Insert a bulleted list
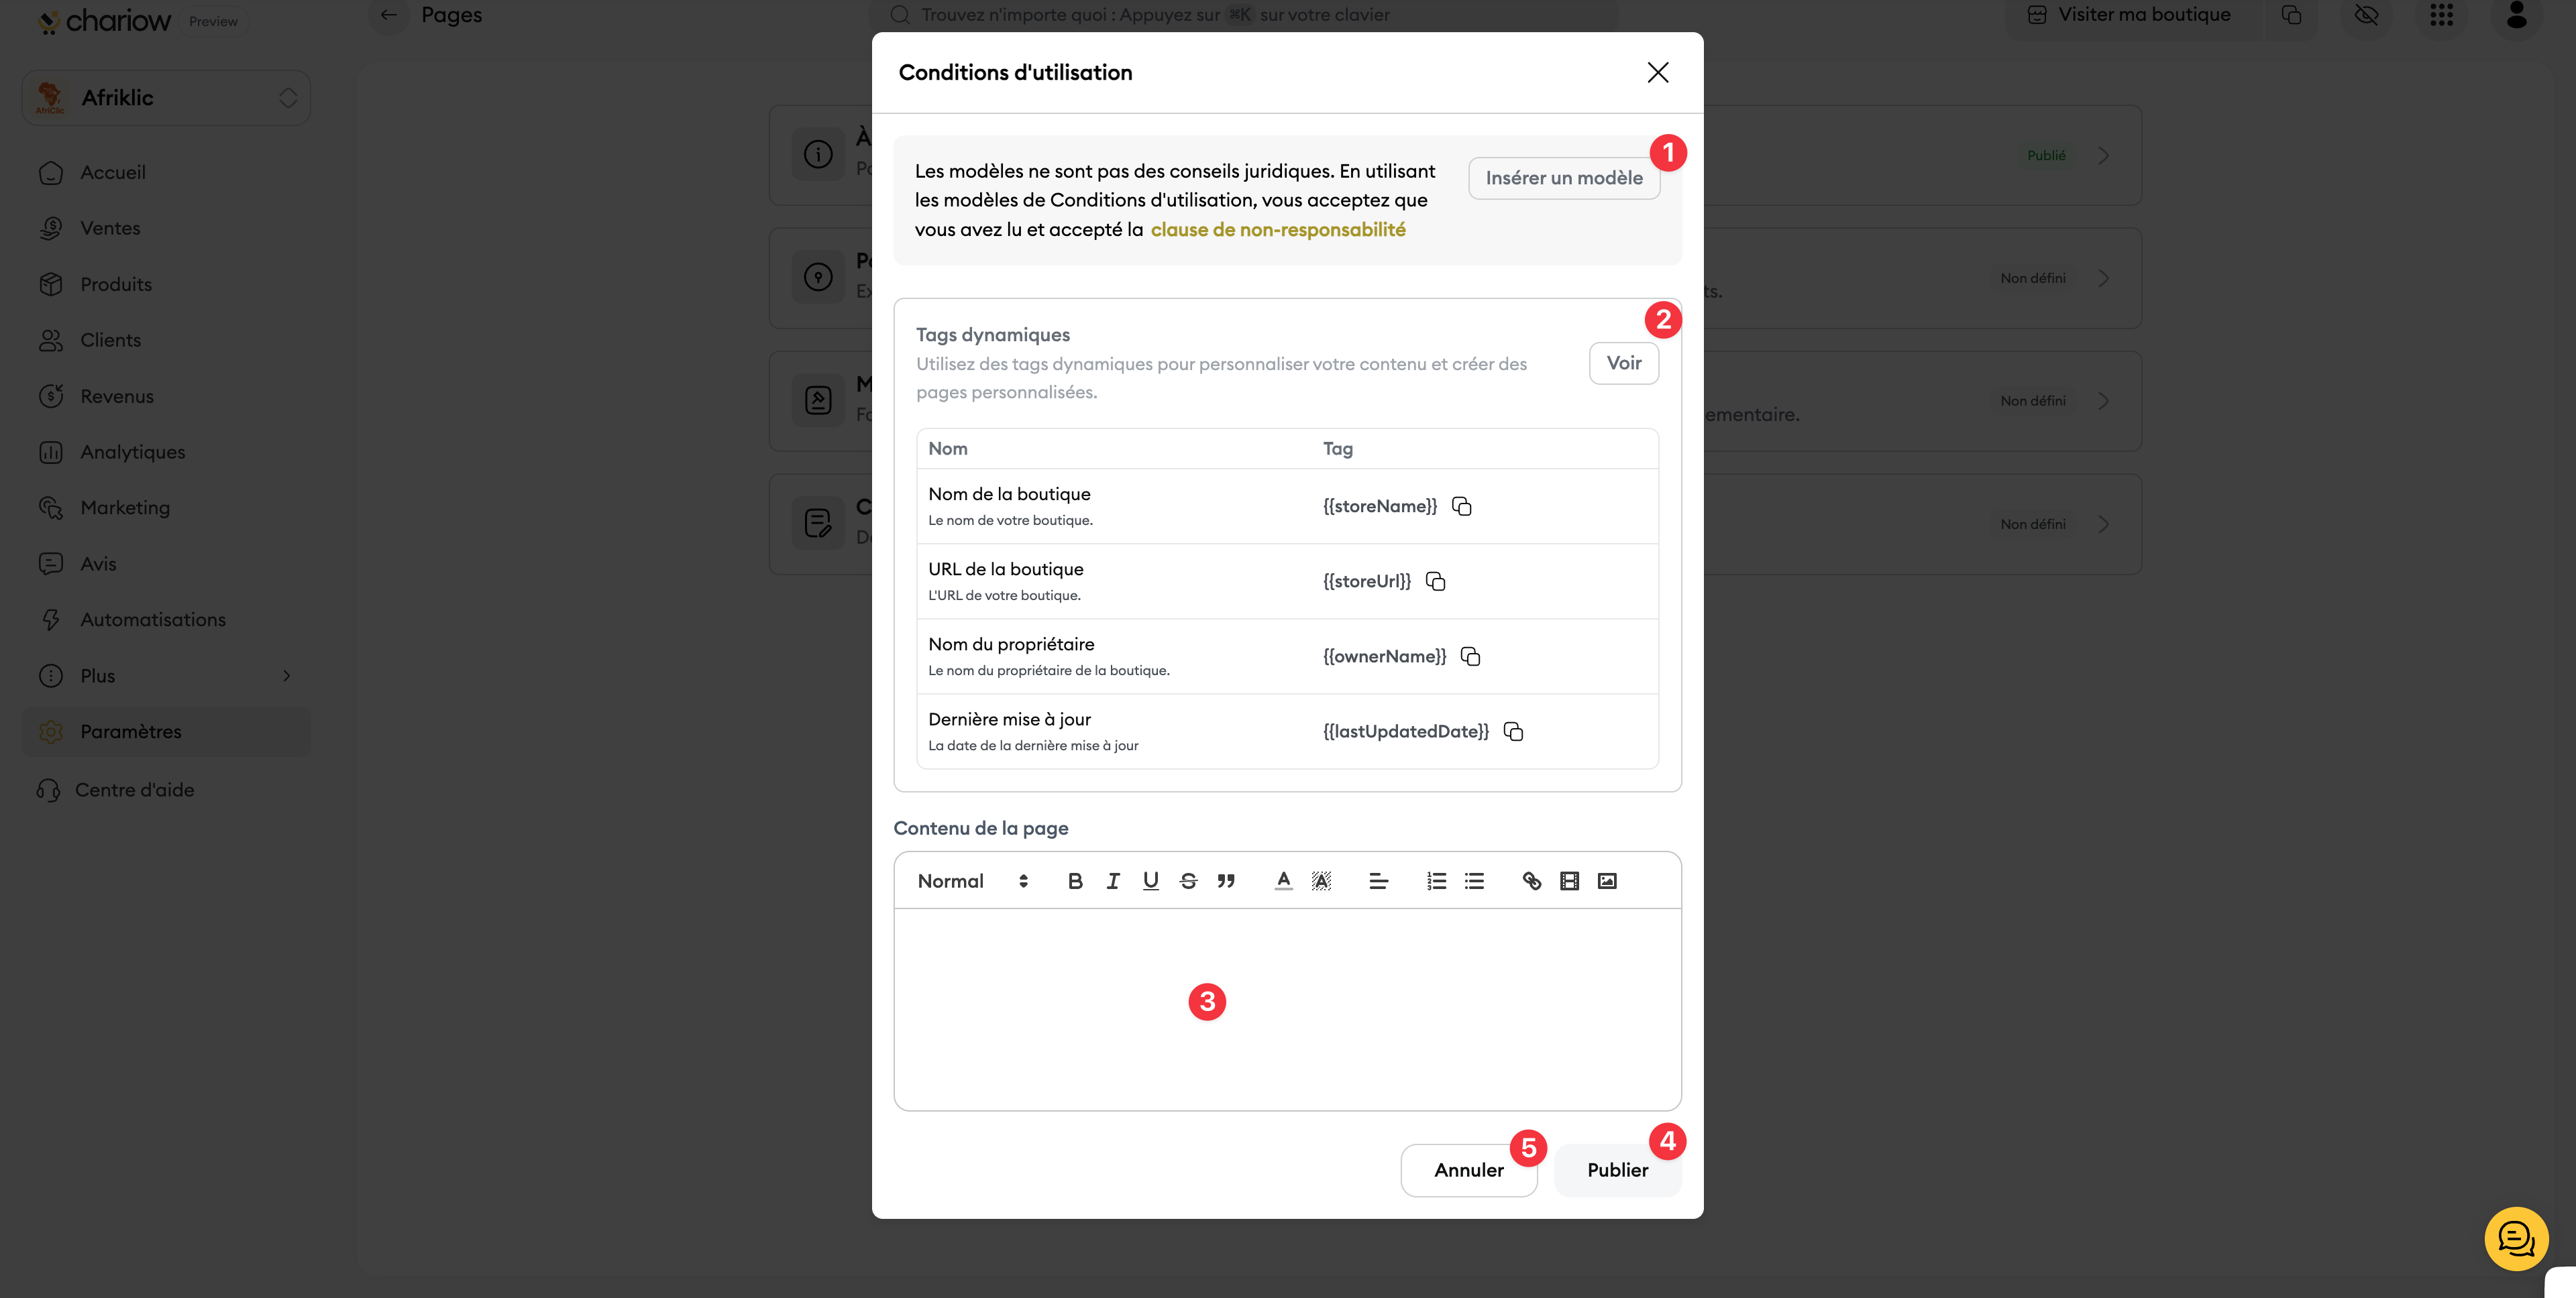Screen dimensions: 2576x1298 click(1474, 880)
